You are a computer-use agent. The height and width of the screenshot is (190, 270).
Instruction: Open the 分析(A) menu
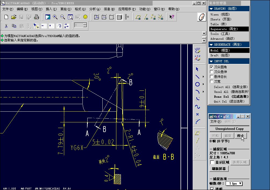pos(95,9)
